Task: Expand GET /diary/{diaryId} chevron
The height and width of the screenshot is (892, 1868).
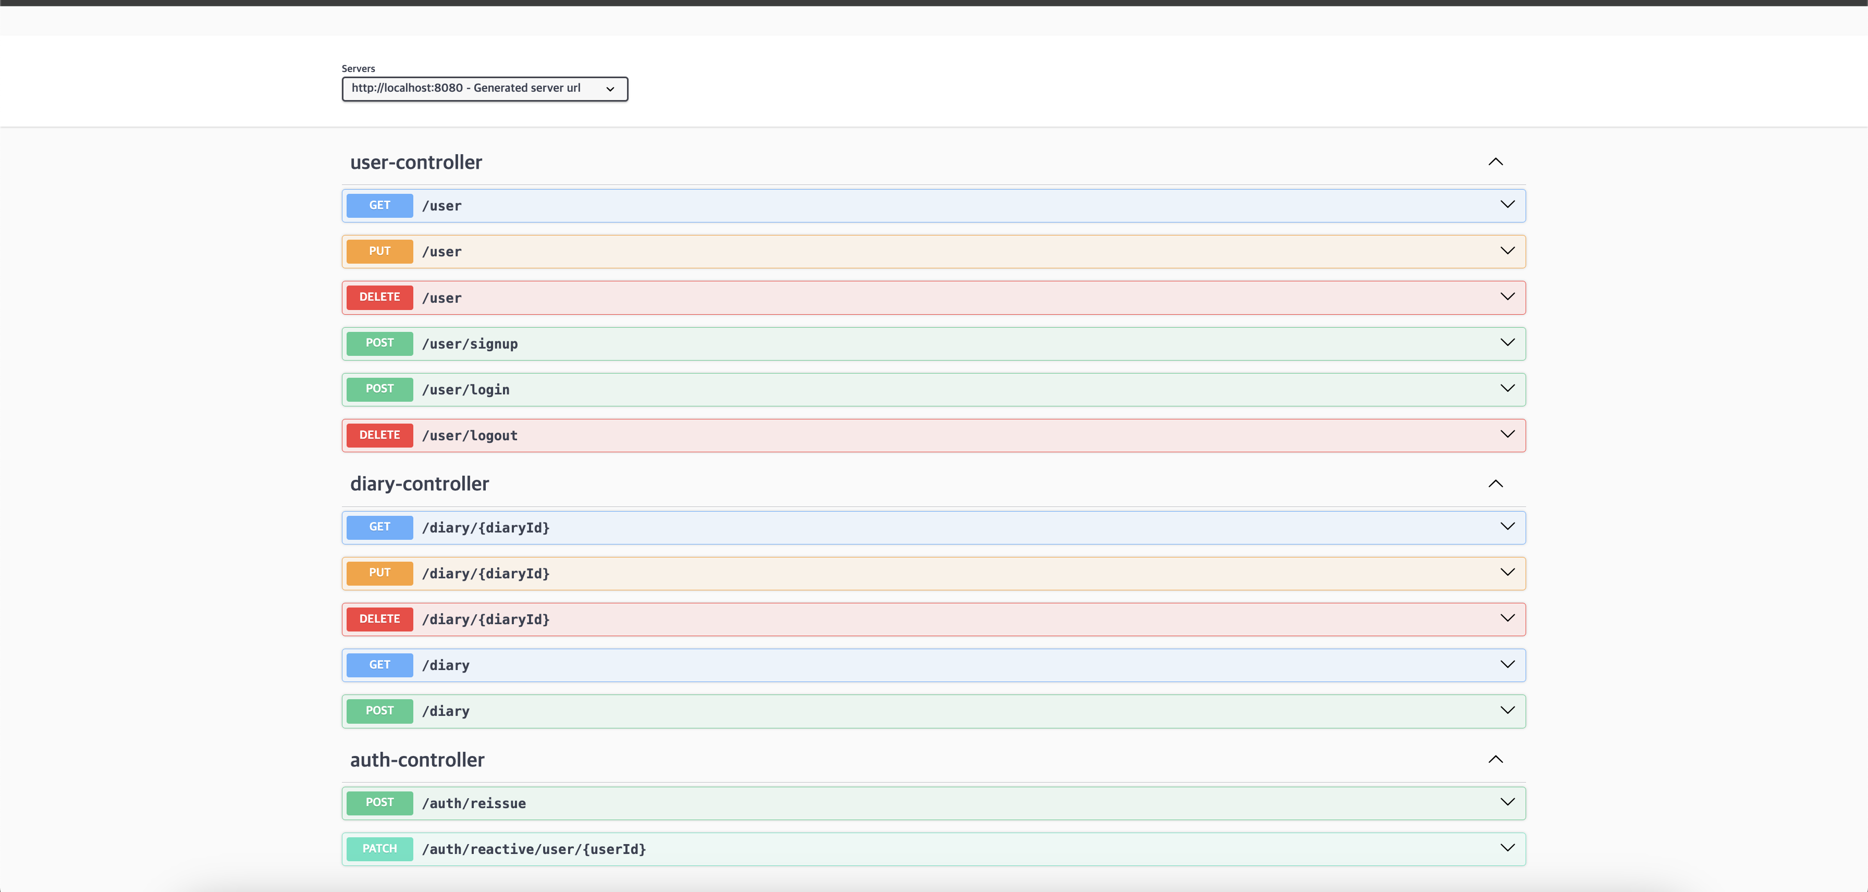Action: tap(1507, 527)
